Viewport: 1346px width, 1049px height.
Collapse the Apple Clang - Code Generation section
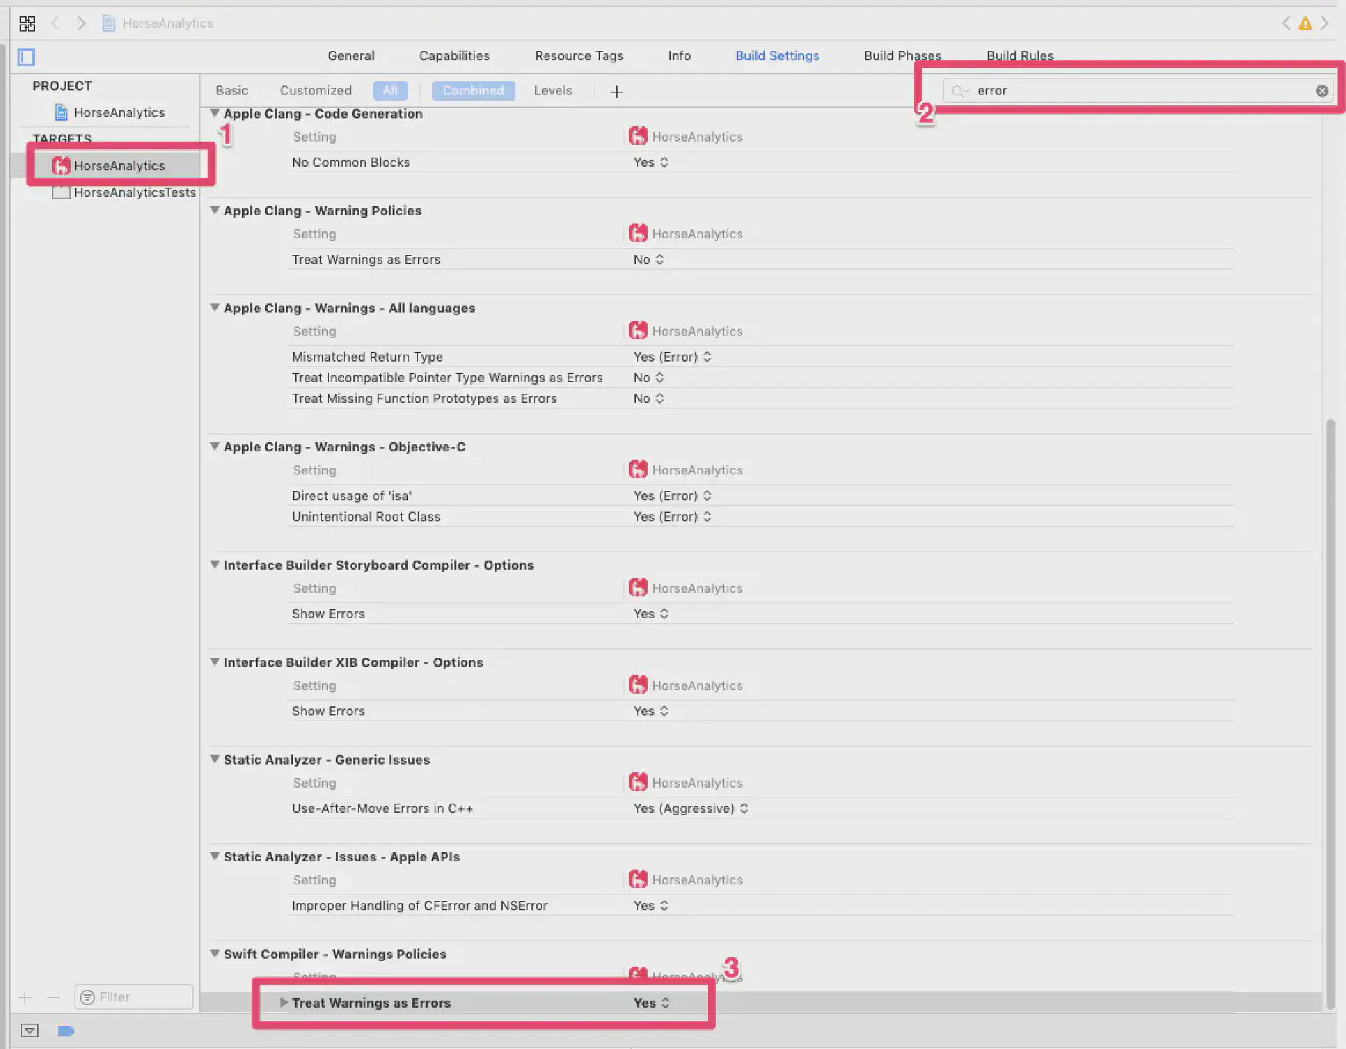[x=215, y=114]
